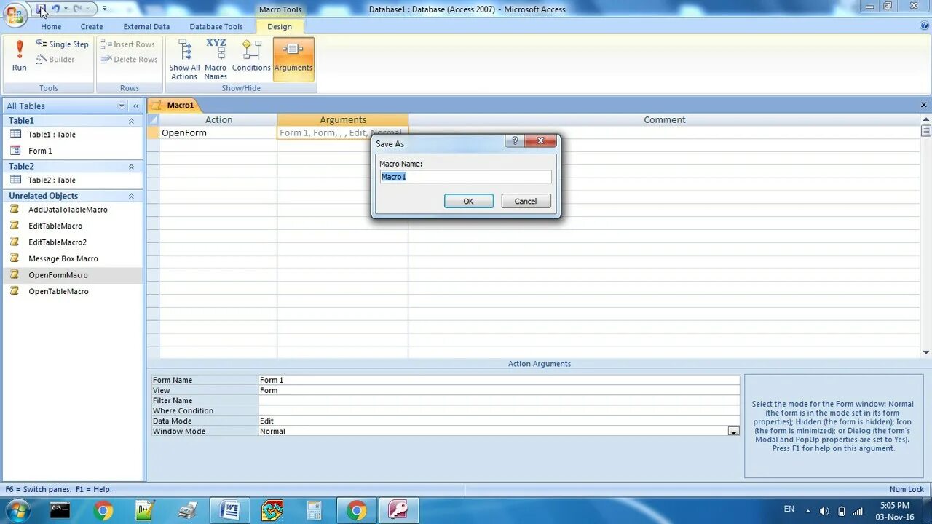The image size is (932, 524).
Task: Click the Comment column header
Action: point(664,119)
